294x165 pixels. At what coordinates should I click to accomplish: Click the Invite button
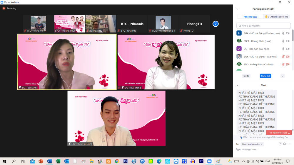point(246,76)
